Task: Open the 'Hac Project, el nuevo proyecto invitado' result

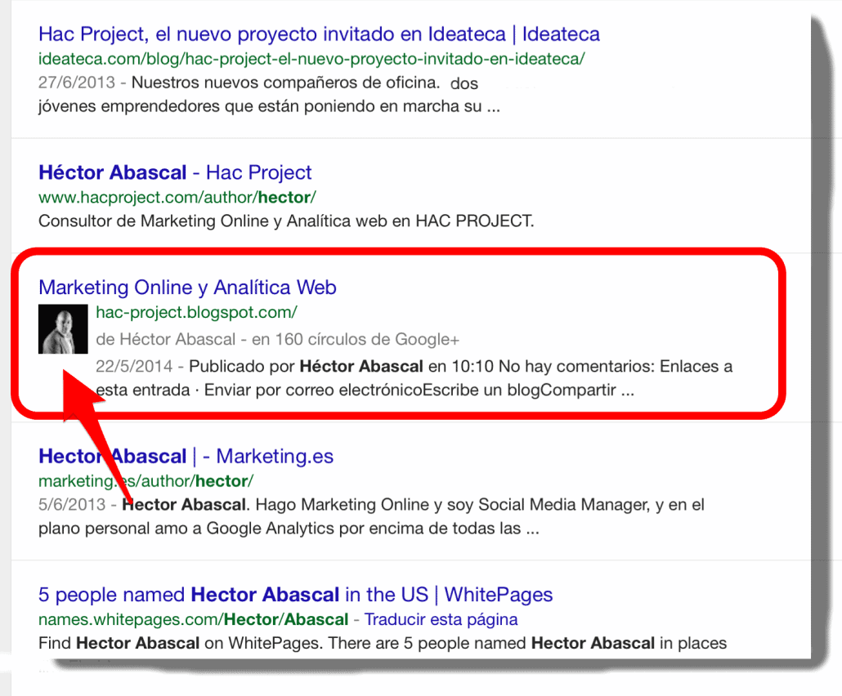Action: coord(319,34)
